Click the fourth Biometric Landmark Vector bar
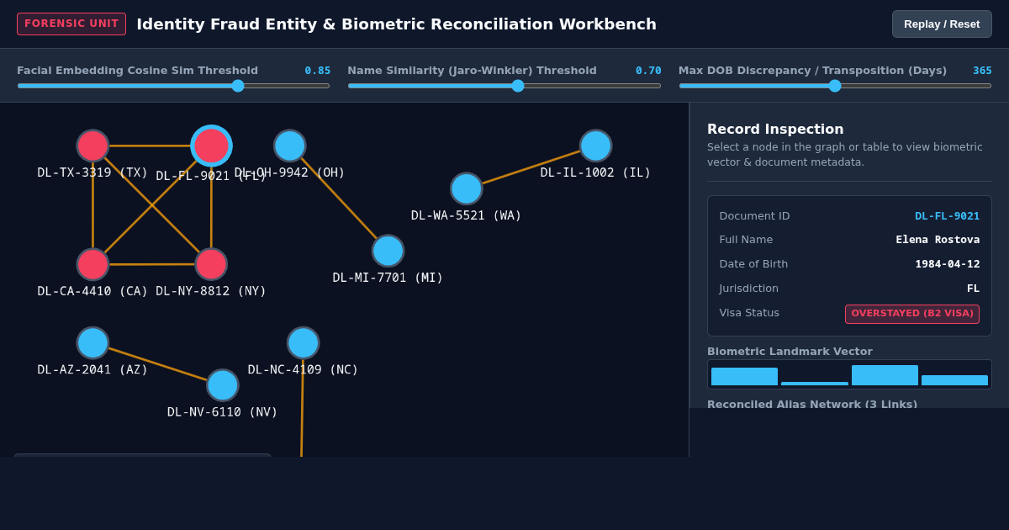 pos(954,380)
